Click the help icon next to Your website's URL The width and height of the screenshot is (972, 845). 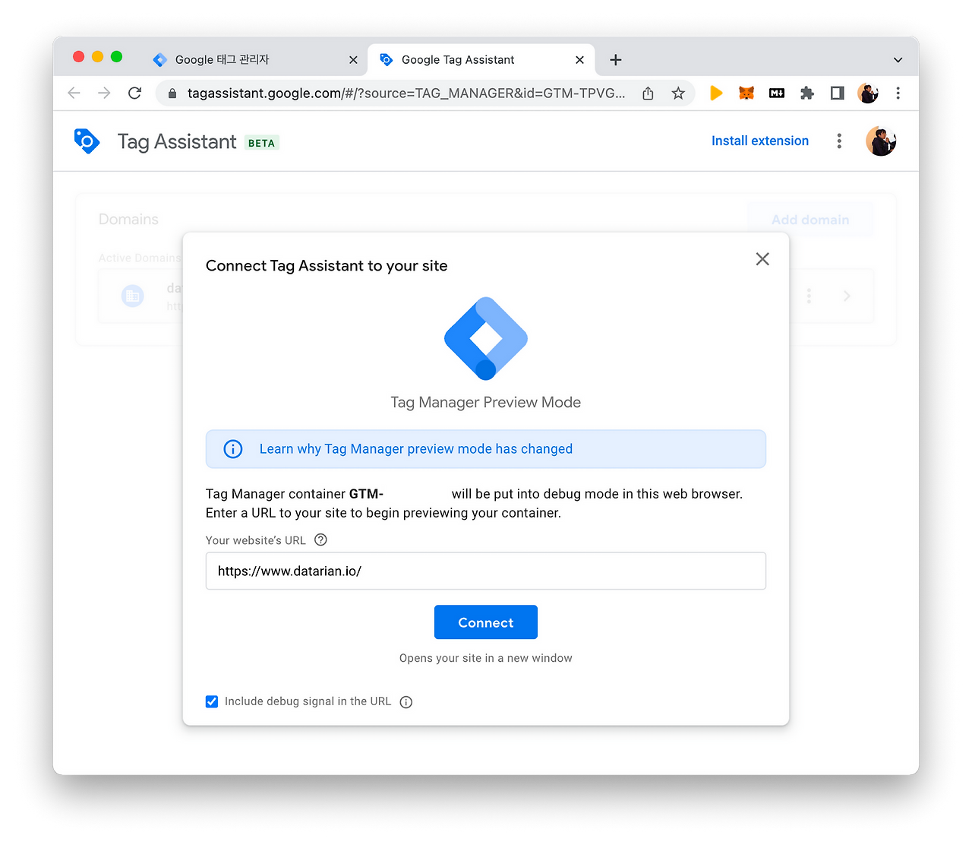[x=321, y=540]
